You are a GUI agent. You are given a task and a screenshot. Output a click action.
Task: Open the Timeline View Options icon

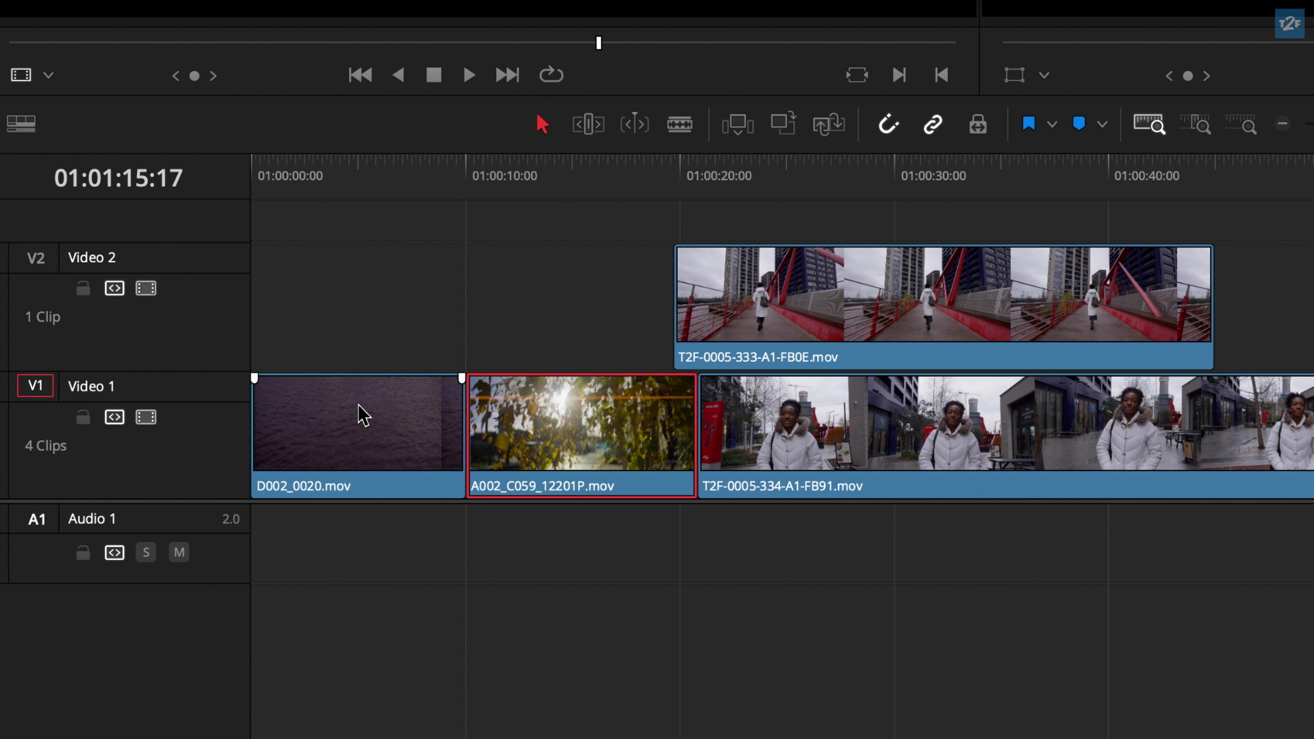tap(21, 124)
